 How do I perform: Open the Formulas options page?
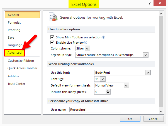pyautogui.click(x=14, y=23)
